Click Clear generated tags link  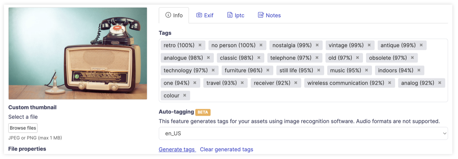pyautogui.click(x=226, y=149)
